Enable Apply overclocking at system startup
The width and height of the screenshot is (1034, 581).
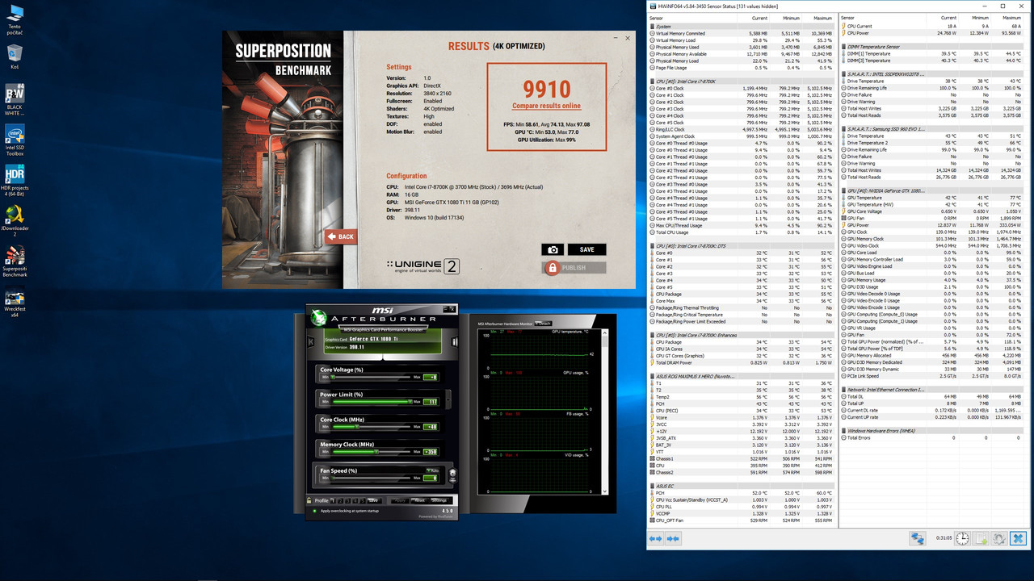(315, 511)
